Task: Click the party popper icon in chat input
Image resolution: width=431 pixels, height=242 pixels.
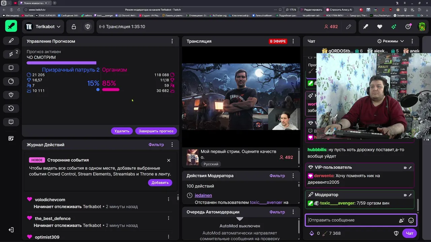Action: 402,220
